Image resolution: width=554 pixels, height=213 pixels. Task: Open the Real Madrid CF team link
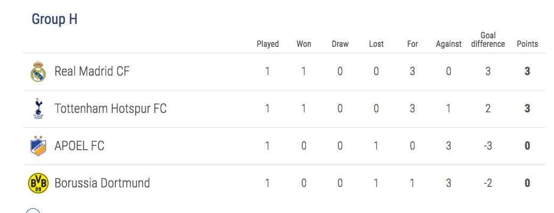pyautogui.click(x=92, y=71)
